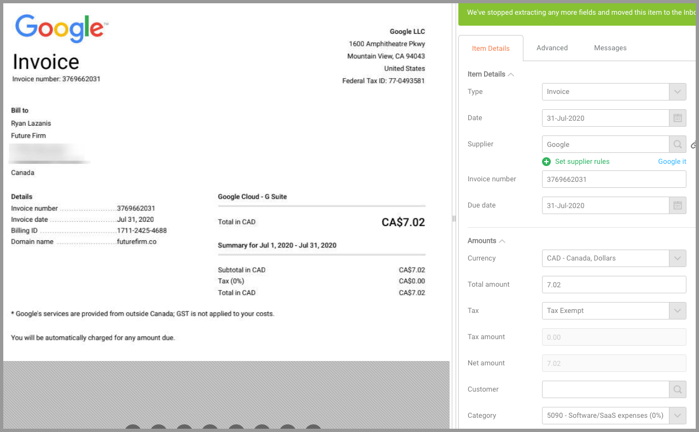Image resolution: width=699 pixels, height=432 pixels.
Task: Click 'You will be automatically charged' notice
Action: tap(93, 338)
